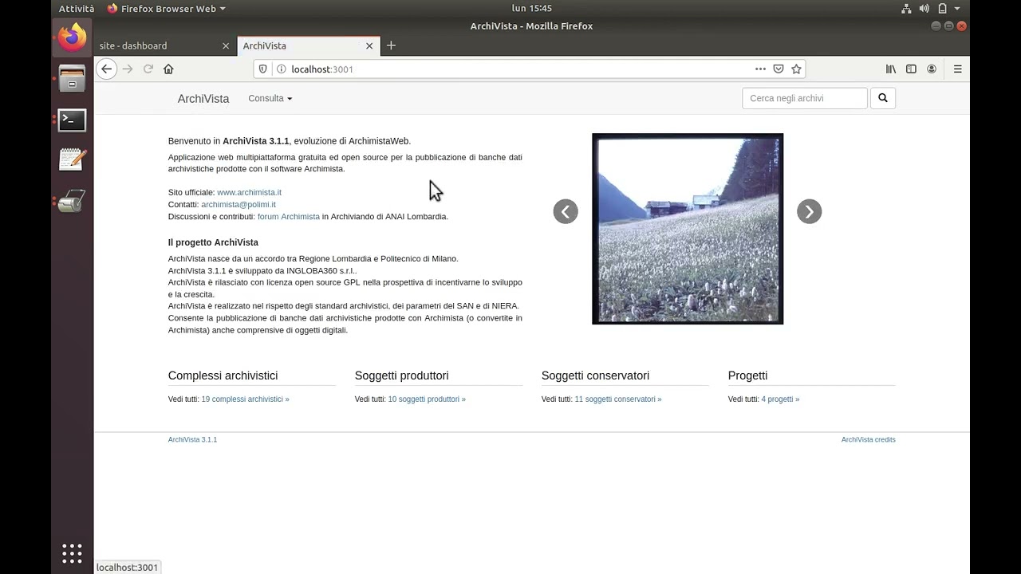View 19 complessi archivistici
Viewport: 1021px width, 574px height.
click(x=246, y=399)
